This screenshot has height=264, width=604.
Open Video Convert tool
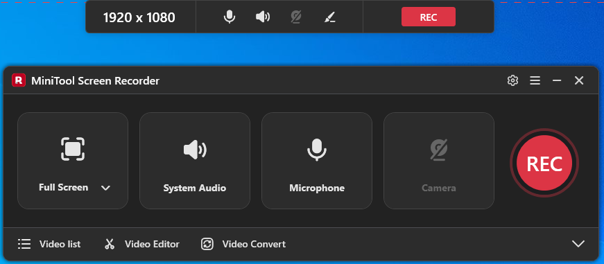(243, 244)
